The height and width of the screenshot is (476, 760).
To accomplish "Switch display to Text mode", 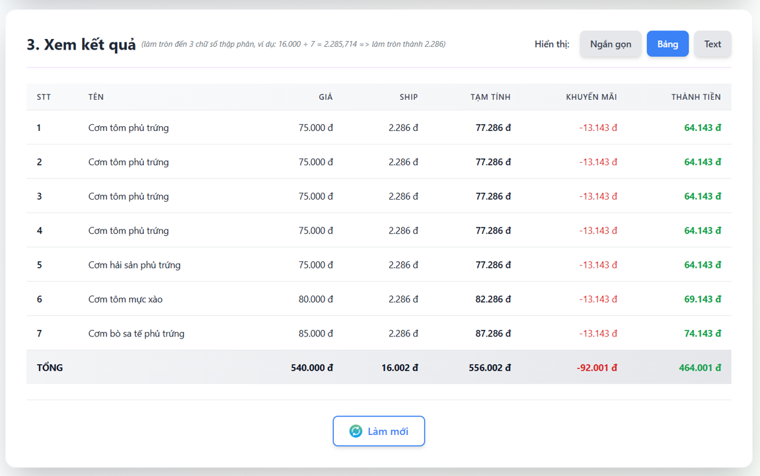I will [x=712, y=44].
